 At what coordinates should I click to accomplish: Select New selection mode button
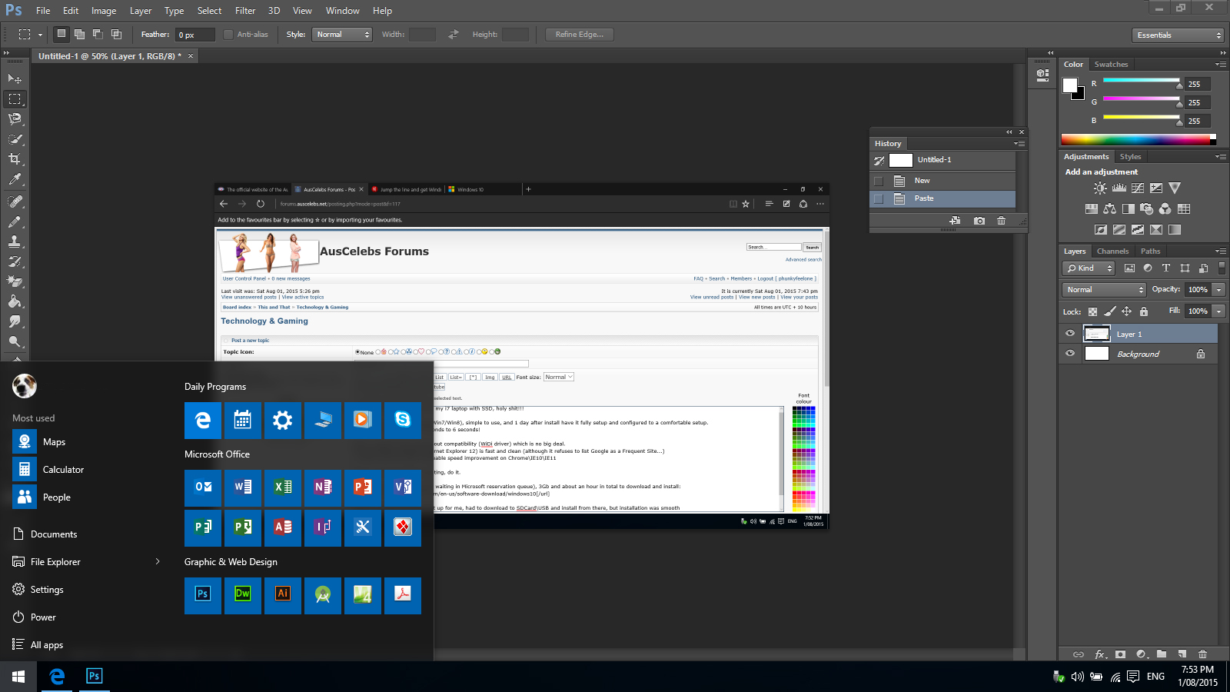tap(61, 34)
